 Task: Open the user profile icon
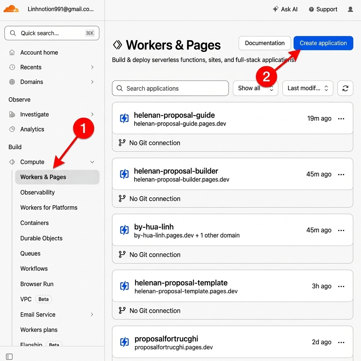(x=350, y=9)
